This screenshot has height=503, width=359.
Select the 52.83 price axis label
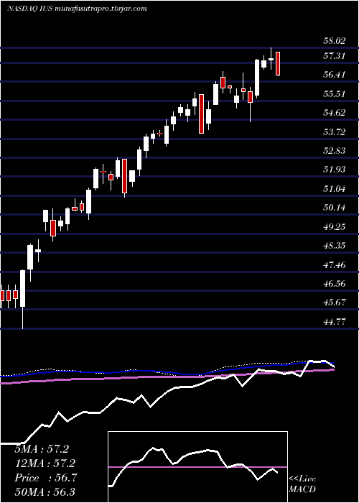pyautogui.click(x=335, y=151)
